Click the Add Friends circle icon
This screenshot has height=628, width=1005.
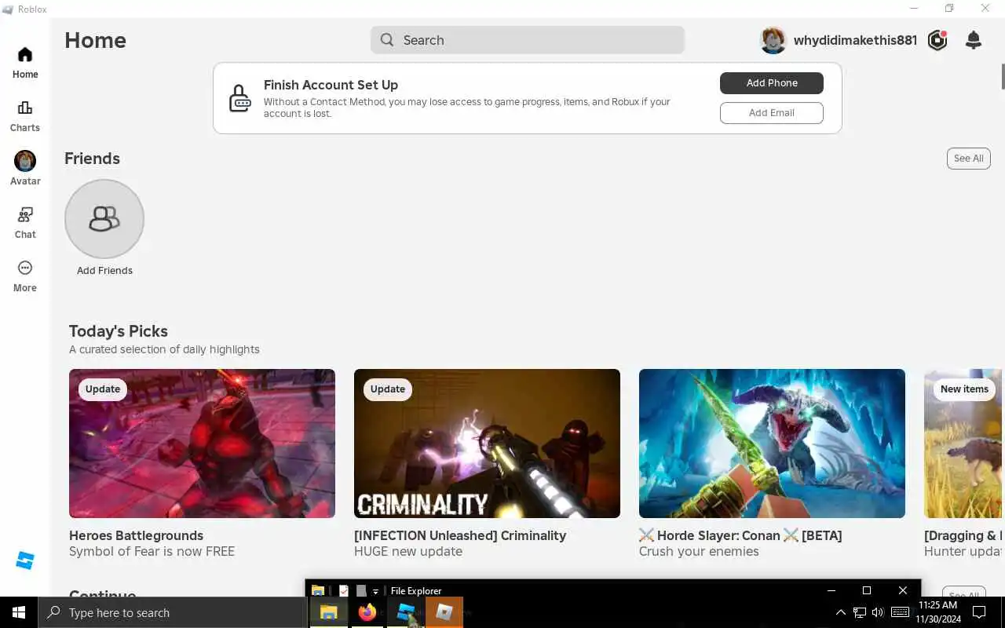click(x=104, y=219)
